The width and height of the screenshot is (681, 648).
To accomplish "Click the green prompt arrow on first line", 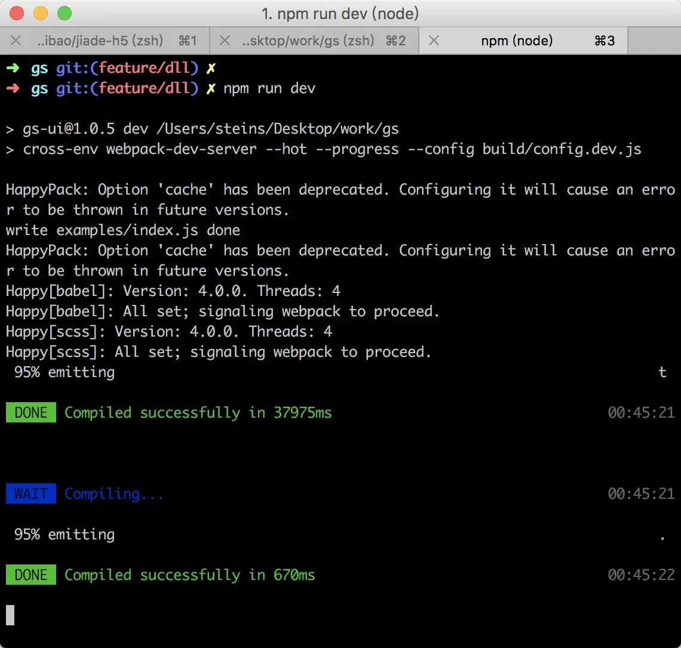I will click(13, 68).
